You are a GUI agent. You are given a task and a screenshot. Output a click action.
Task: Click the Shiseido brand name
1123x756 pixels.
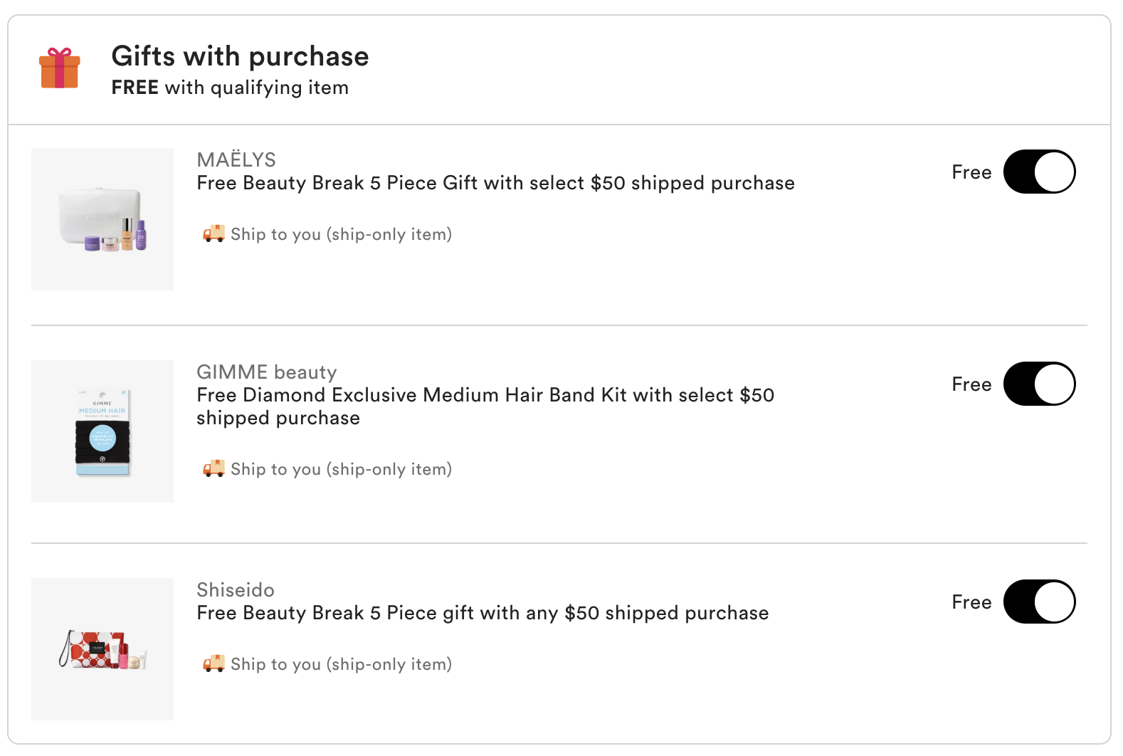[236, 589]
